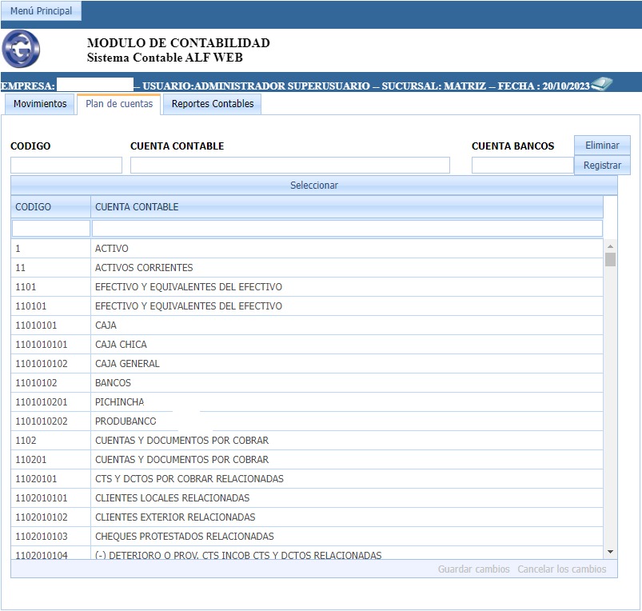Click into the CUENTA BANCOS field
This screenshot has height=611, width=642.
(x=522, y=166)
